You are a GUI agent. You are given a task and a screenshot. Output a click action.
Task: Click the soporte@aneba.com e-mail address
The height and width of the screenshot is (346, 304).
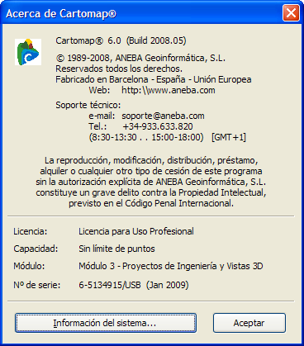(x=163, y=116)
